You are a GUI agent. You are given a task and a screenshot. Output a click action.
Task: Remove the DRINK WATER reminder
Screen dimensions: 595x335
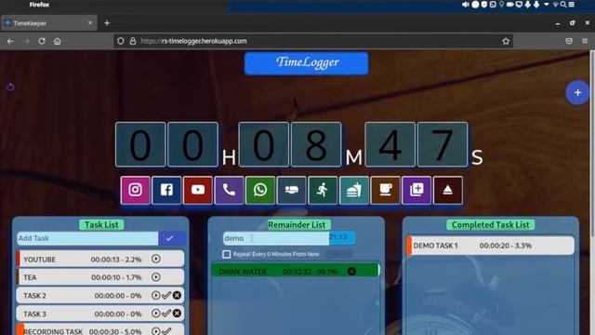351,271
